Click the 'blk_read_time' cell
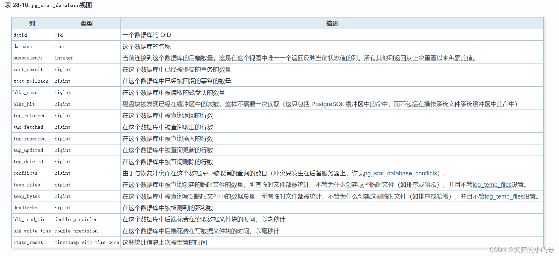The image size is (559, 256). [32, 219]
